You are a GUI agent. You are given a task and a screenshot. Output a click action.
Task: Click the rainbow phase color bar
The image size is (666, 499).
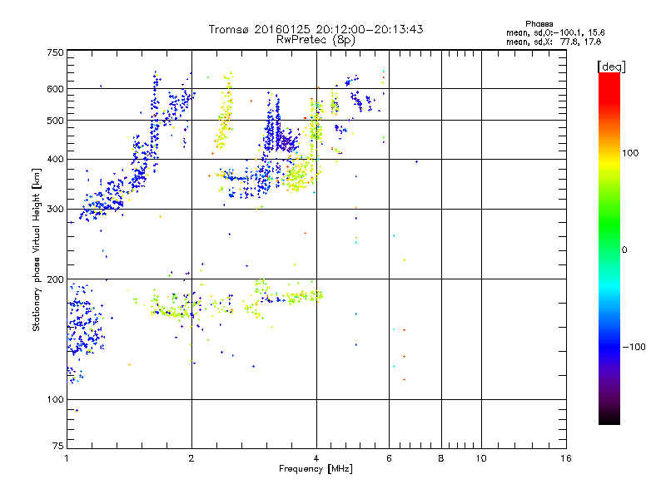click(x=609, y=248)
